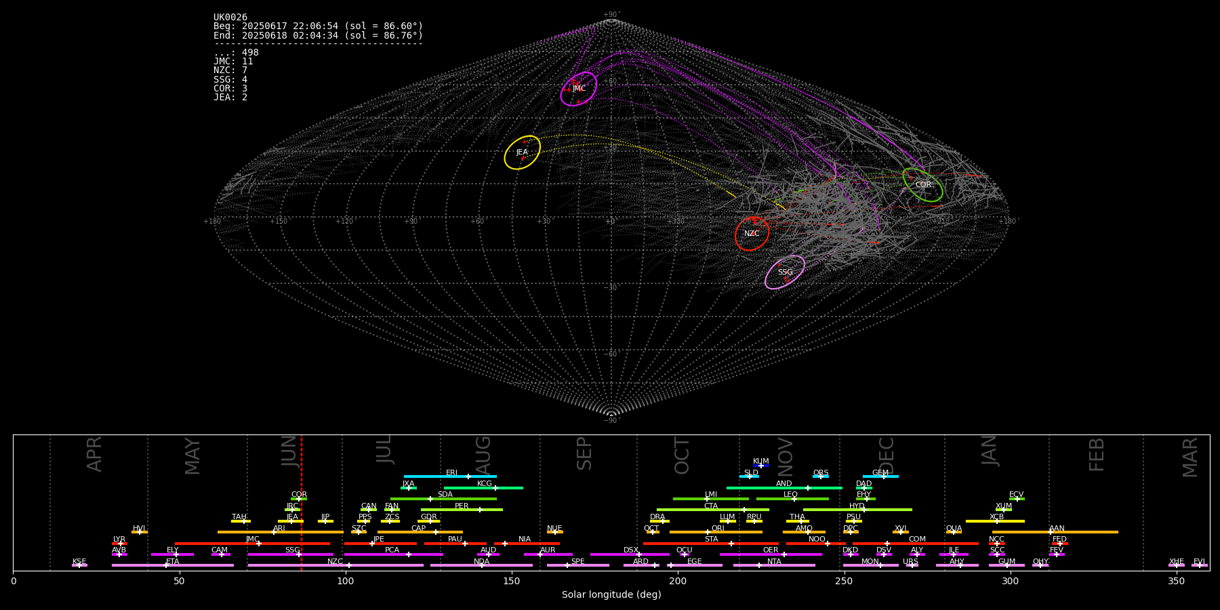Image resolution: width=1220 pixels, height=610 pixels.
Task: Click the green COR radiant ellipse on sky map
Action: tap(922, 184)
